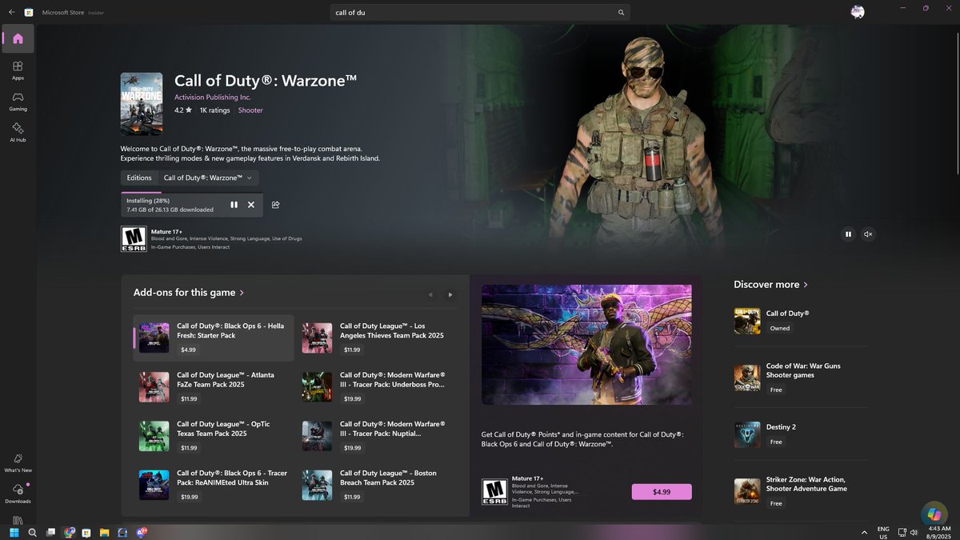Go back with the title bar arrow
Screen dimensions: 960x540
pos(12,12)
